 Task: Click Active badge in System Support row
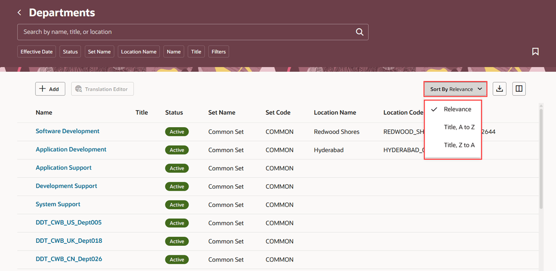(x=177, y=205)
